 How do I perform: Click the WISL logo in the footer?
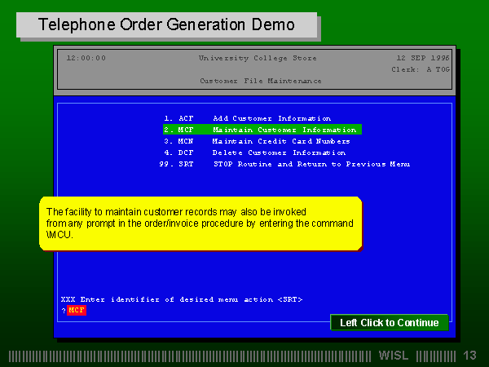tap(394, 356)
